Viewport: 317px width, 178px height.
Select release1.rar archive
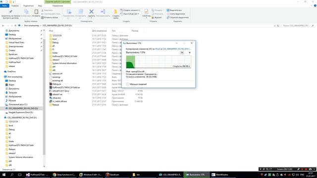[57, 94]
